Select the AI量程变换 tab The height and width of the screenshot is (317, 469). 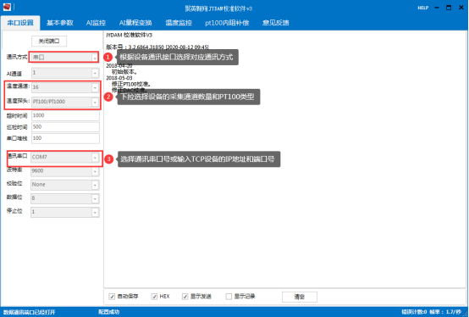pos(135,23)
